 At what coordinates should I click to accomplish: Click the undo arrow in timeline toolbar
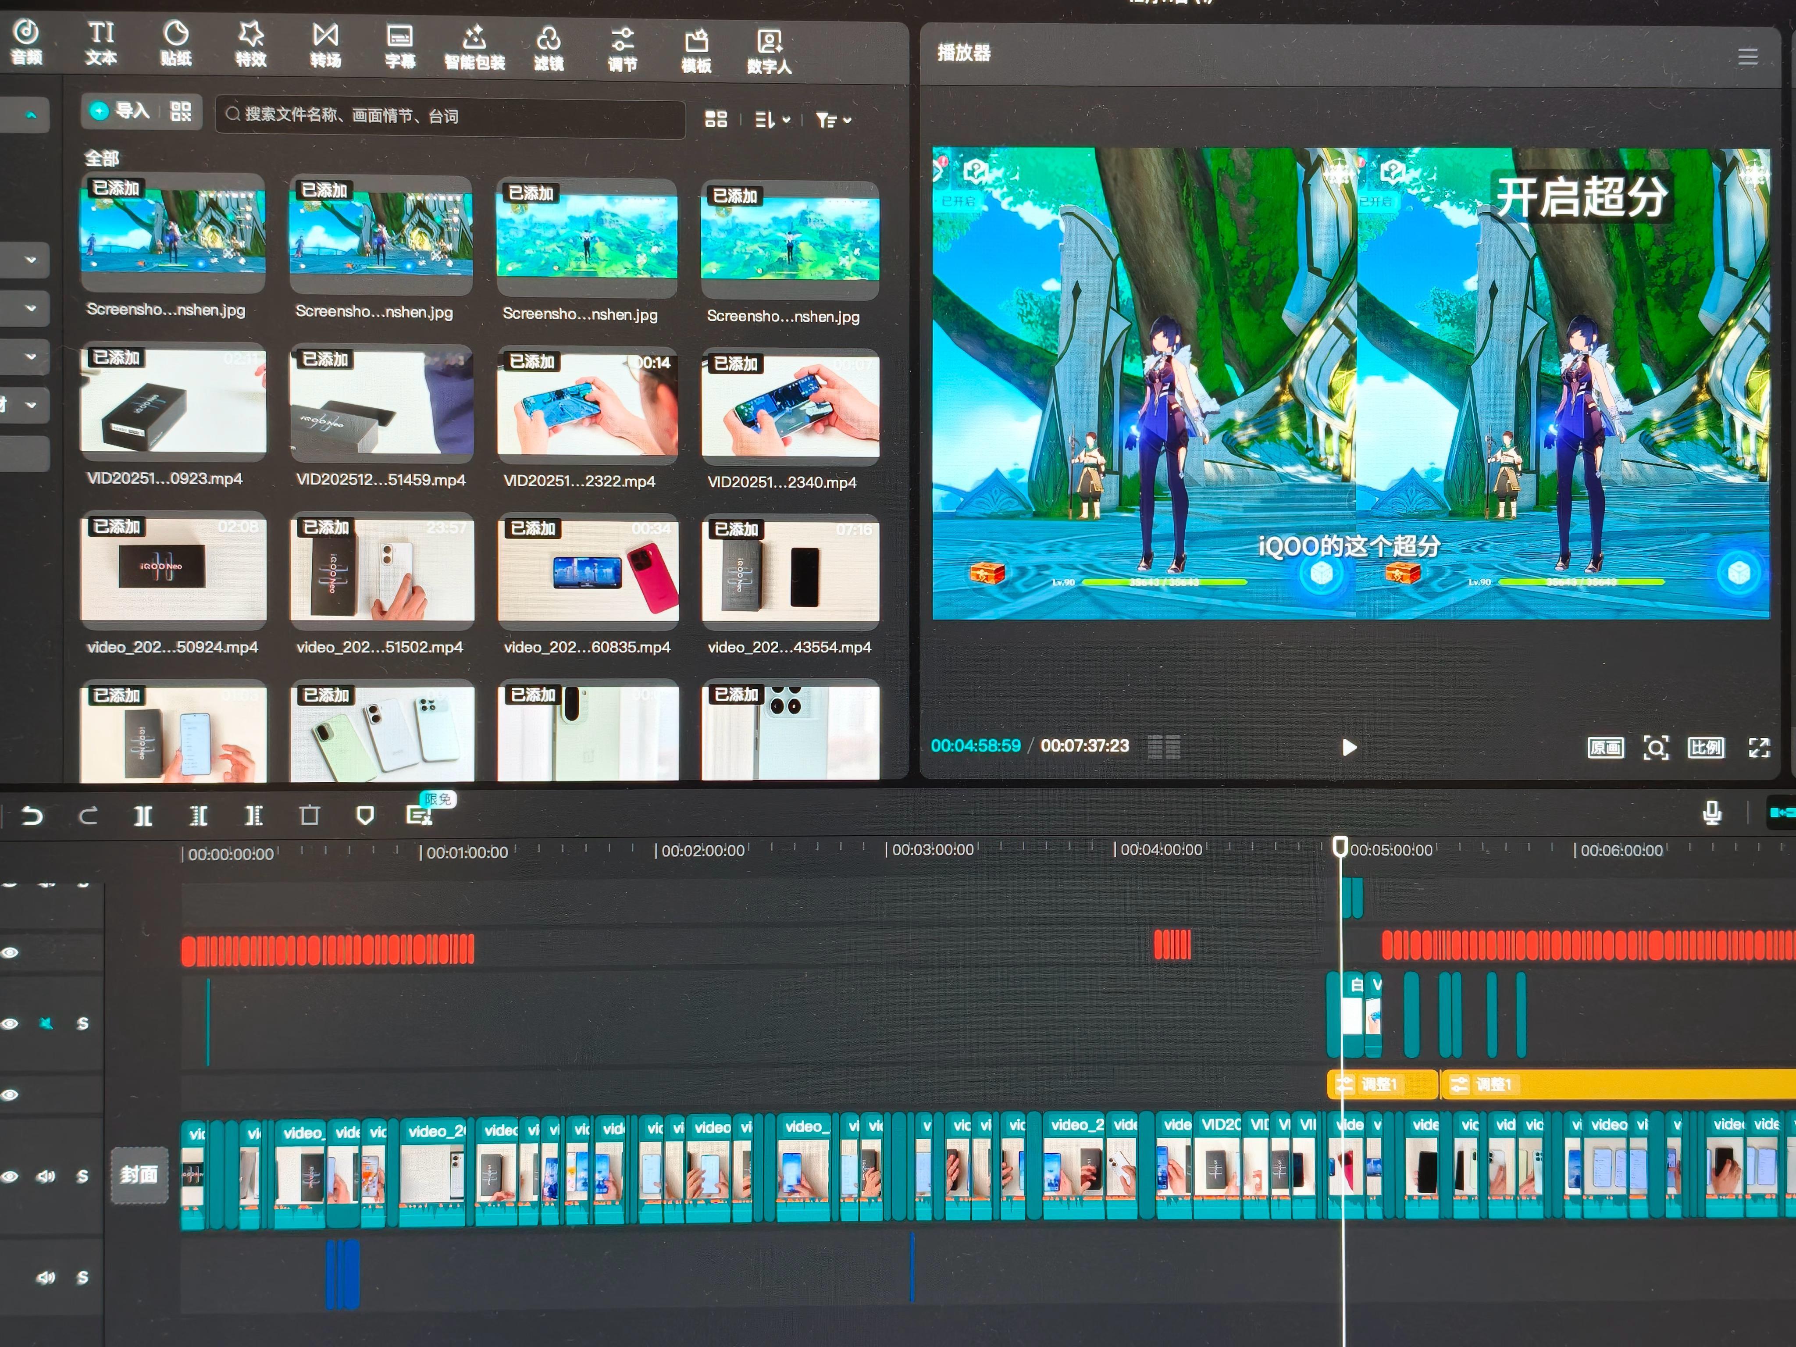coord(32,815)
